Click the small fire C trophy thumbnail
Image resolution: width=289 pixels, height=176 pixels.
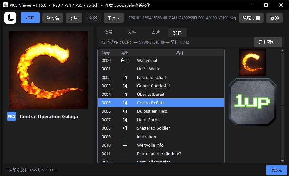pos(253,62)
